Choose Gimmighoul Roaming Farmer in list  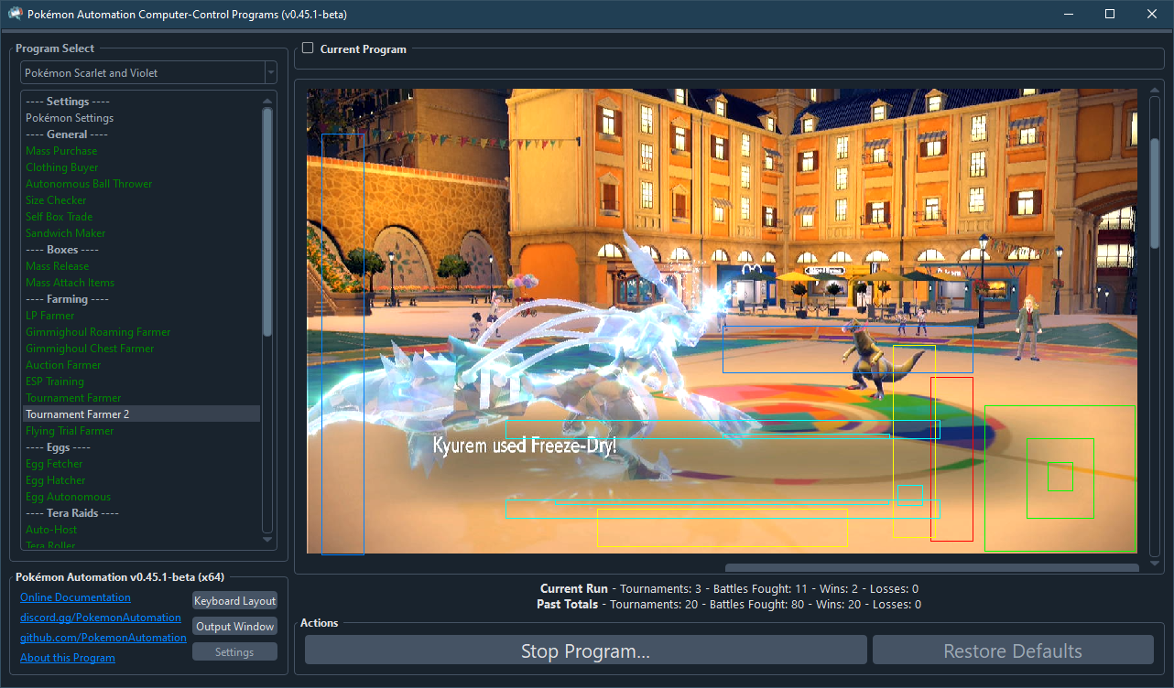98,332
